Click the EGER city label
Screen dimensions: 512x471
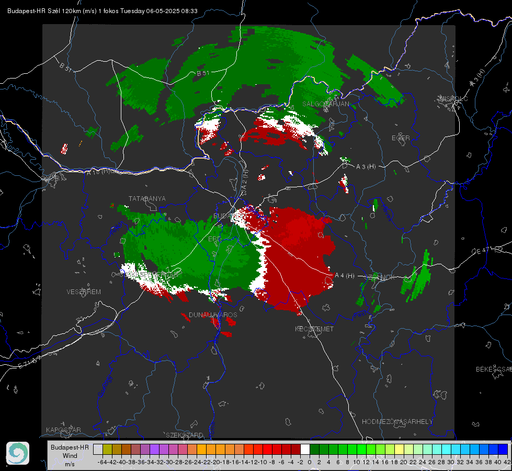click(x=401, y=138)
